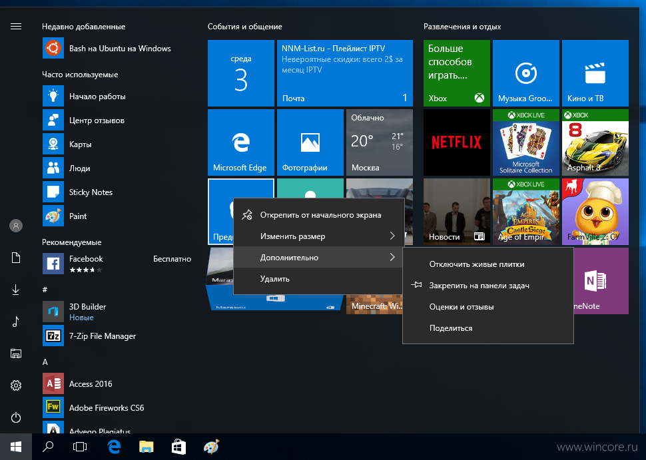646x460 pixels.
Task: Select Открепить от начального экрана
Action: (319, 214)
